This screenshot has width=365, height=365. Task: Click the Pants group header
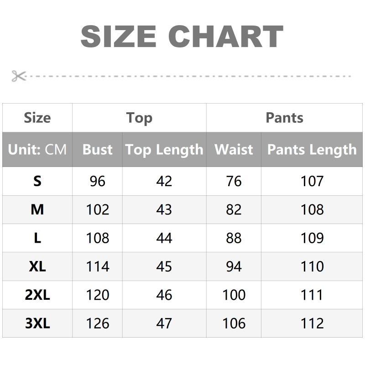coord(284,118)
